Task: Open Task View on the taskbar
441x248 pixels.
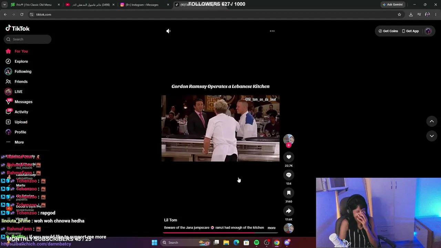Action: (x=216, y=242)
